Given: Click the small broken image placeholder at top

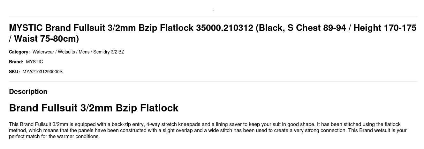Looking at the screenshot, I should point(213,10).
